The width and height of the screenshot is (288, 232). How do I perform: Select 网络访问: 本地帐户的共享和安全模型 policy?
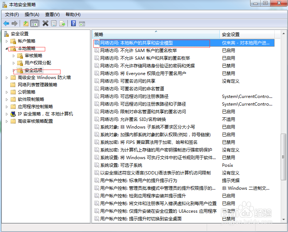click(x=183, y=43)
